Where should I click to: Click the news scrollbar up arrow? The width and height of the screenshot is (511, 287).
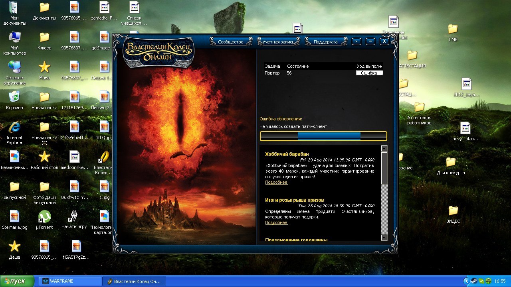click(384, 149)
